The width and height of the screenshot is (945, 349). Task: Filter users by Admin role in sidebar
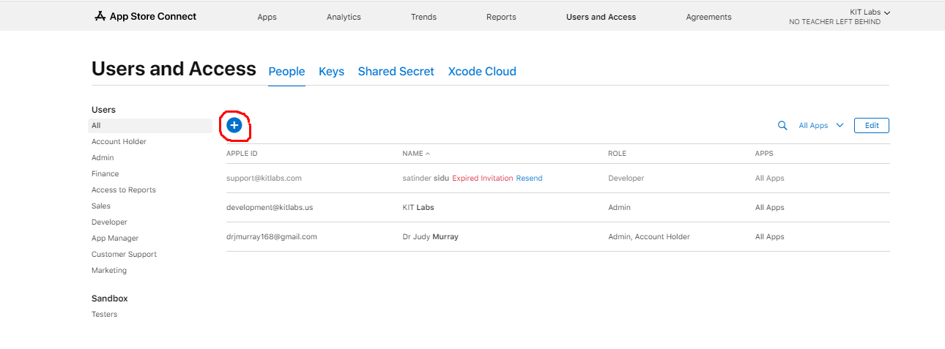tap(103, 158)
